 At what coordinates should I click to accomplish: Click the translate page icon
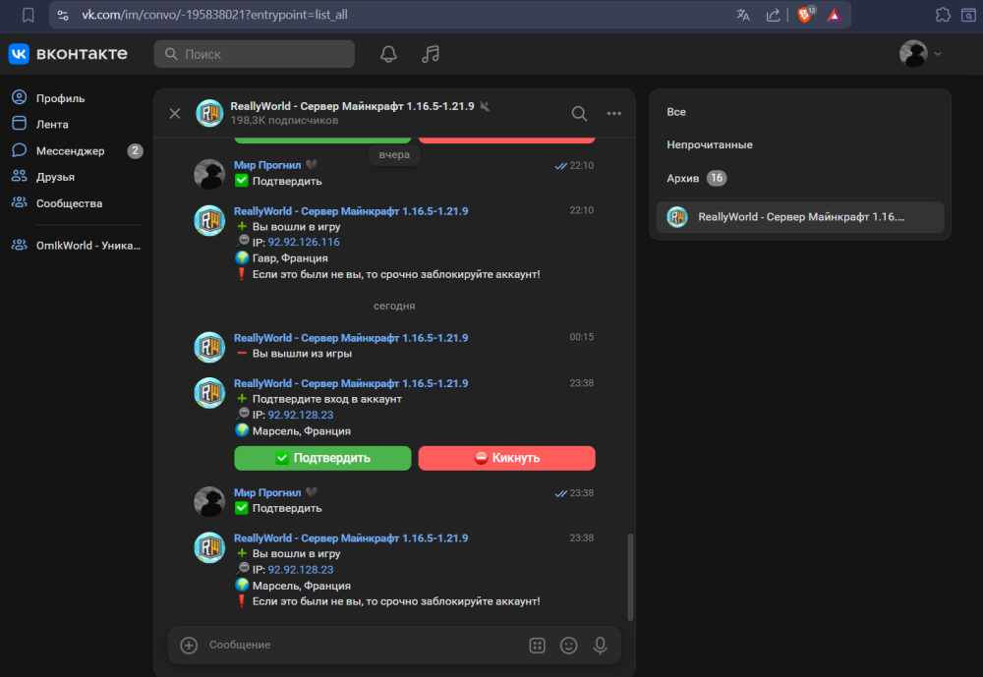pos(743,15)
